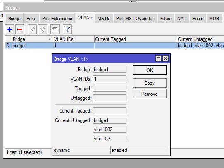Sort table by Bridge column header
The image size is (224, 168).
(32, 39)
